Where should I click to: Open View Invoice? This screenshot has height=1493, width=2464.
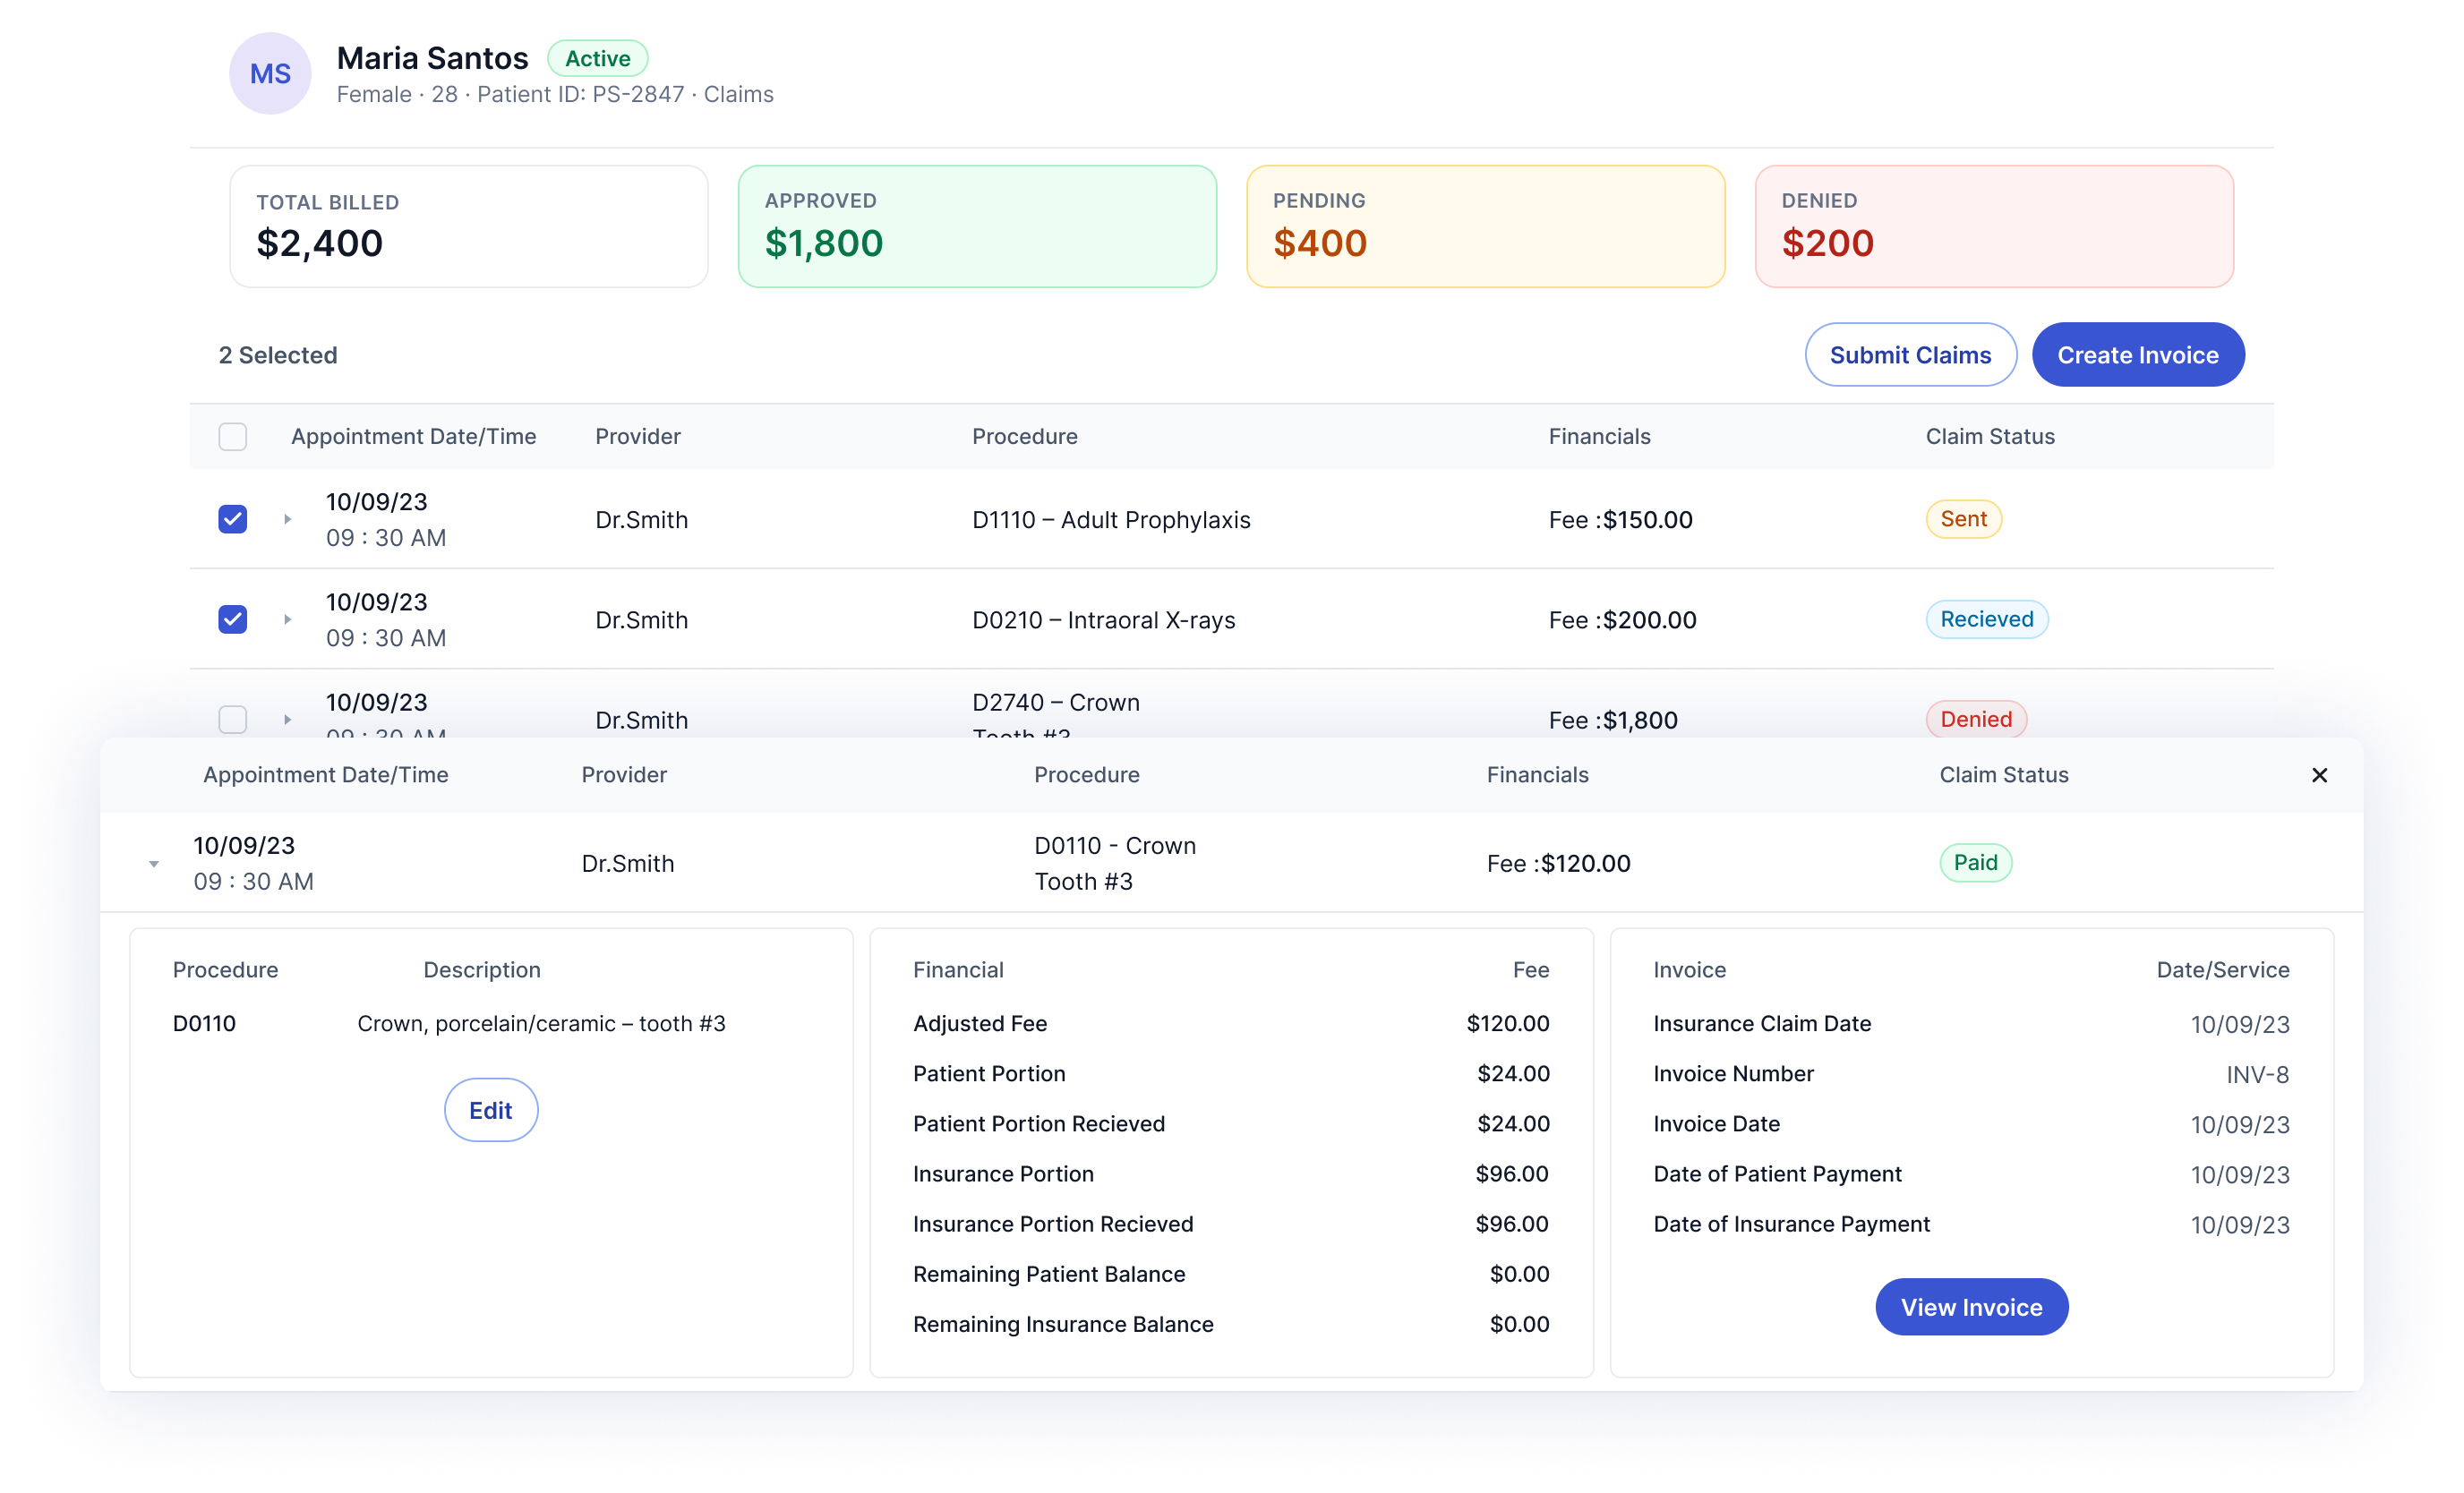(x=1971, y=1307)
